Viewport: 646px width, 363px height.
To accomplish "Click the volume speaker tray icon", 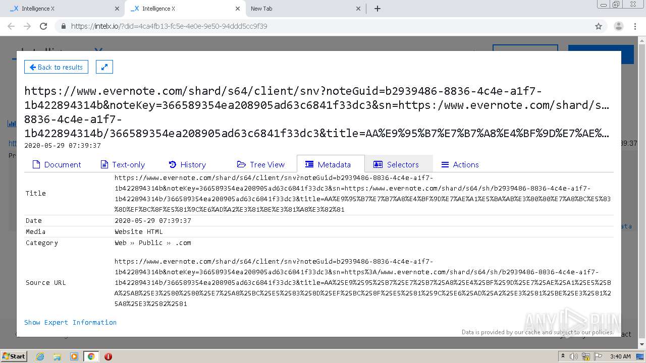I will pos(574,356).
